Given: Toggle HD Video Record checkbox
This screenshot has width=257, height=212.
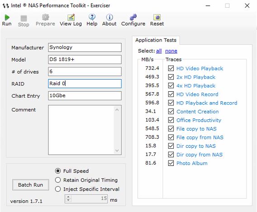Looking at the screenshot, I should [171, 94].
